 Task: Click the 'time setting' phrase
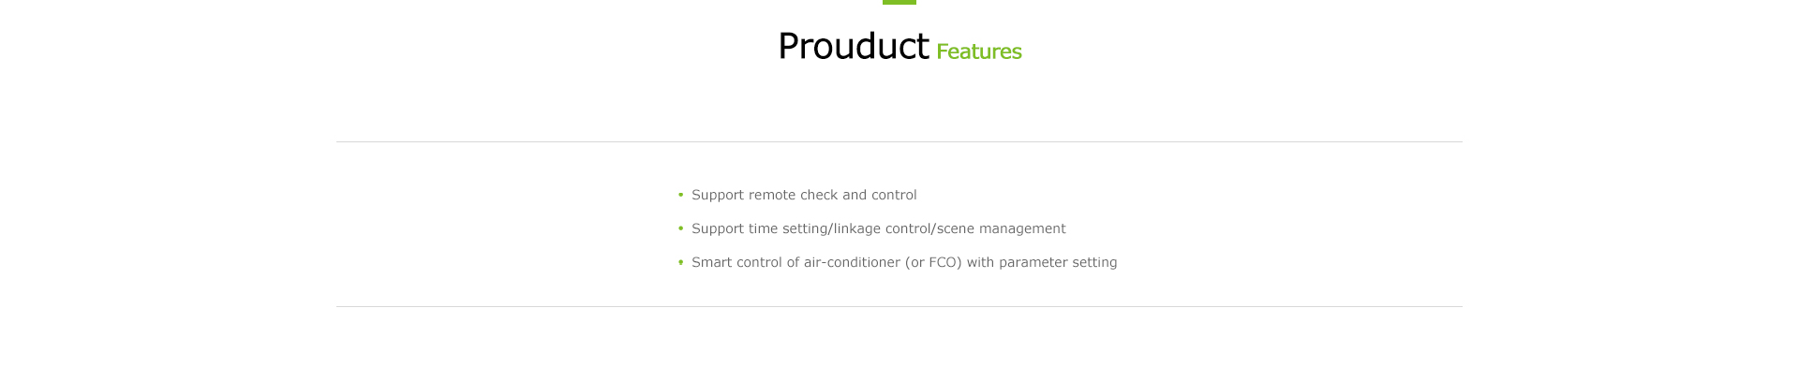(x=789, y=228)
